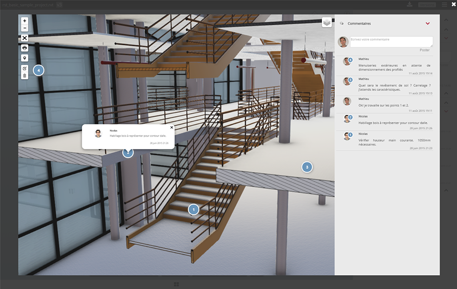The height and width of the screenshot is (289, 457).
Task: Zoom in with the plus button
Action: (25, 21)
